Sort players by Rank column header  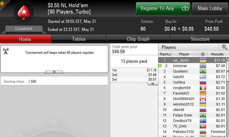pyautogui.click(x=165, y=54)
